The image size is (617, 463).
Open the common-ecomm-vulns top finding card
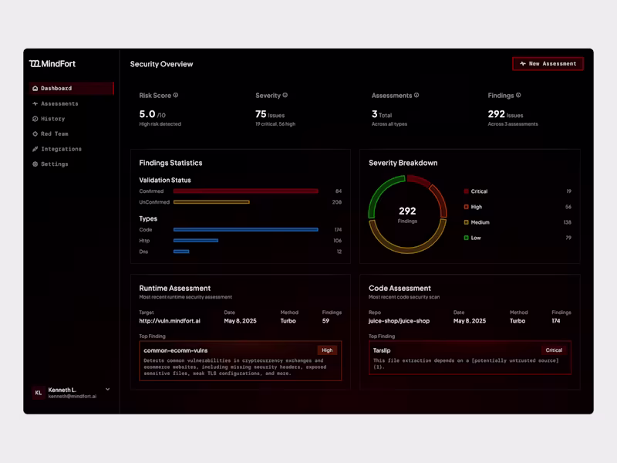(x=241, y=361)
